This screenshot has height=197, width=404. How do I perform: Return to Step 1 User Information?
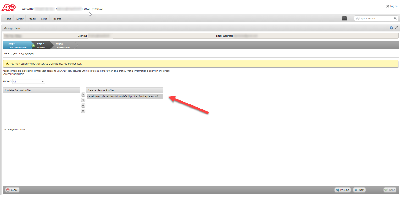[17, 45]
